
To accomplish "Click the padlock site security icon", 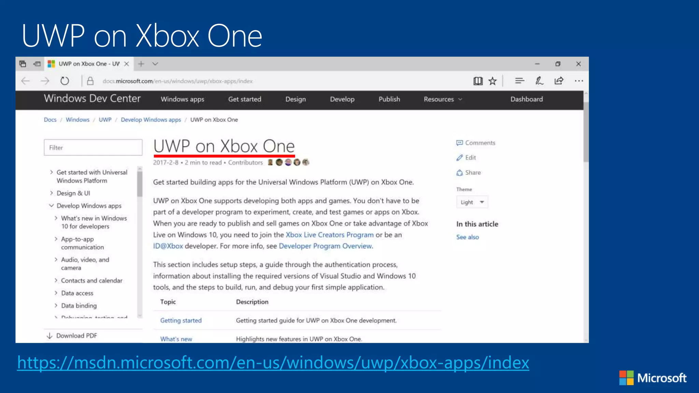I will click(x=90, y=81).
